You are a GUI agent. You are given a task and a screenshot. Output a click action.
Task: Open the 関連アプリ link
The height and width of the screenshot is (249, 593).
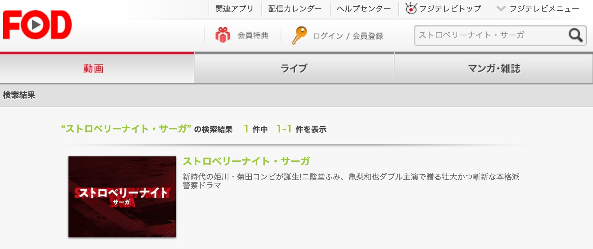pos(234,9)
